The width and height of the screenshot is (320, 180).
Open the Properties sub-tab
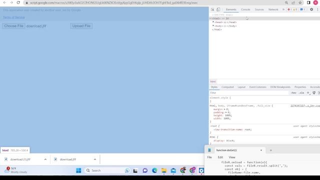click(300, 87)
